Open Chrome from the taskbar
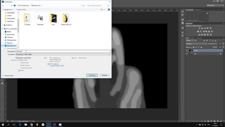Viewport: 225px width, 127px height. 31,125
